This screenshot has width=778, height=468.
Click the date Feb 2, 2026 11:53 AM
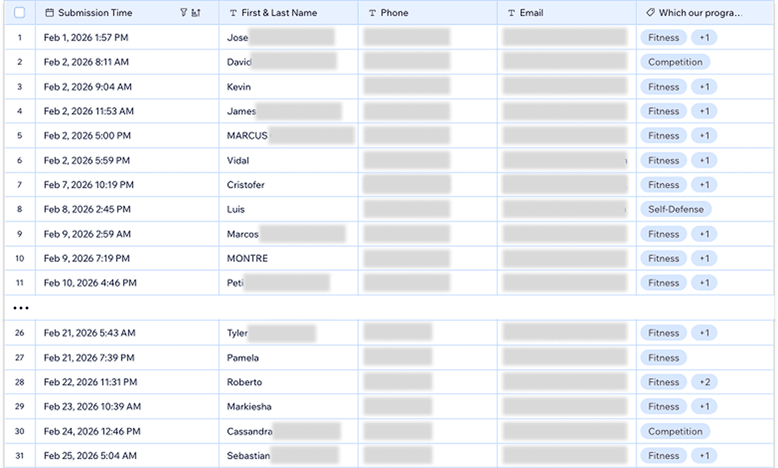[x=89, y=111]
